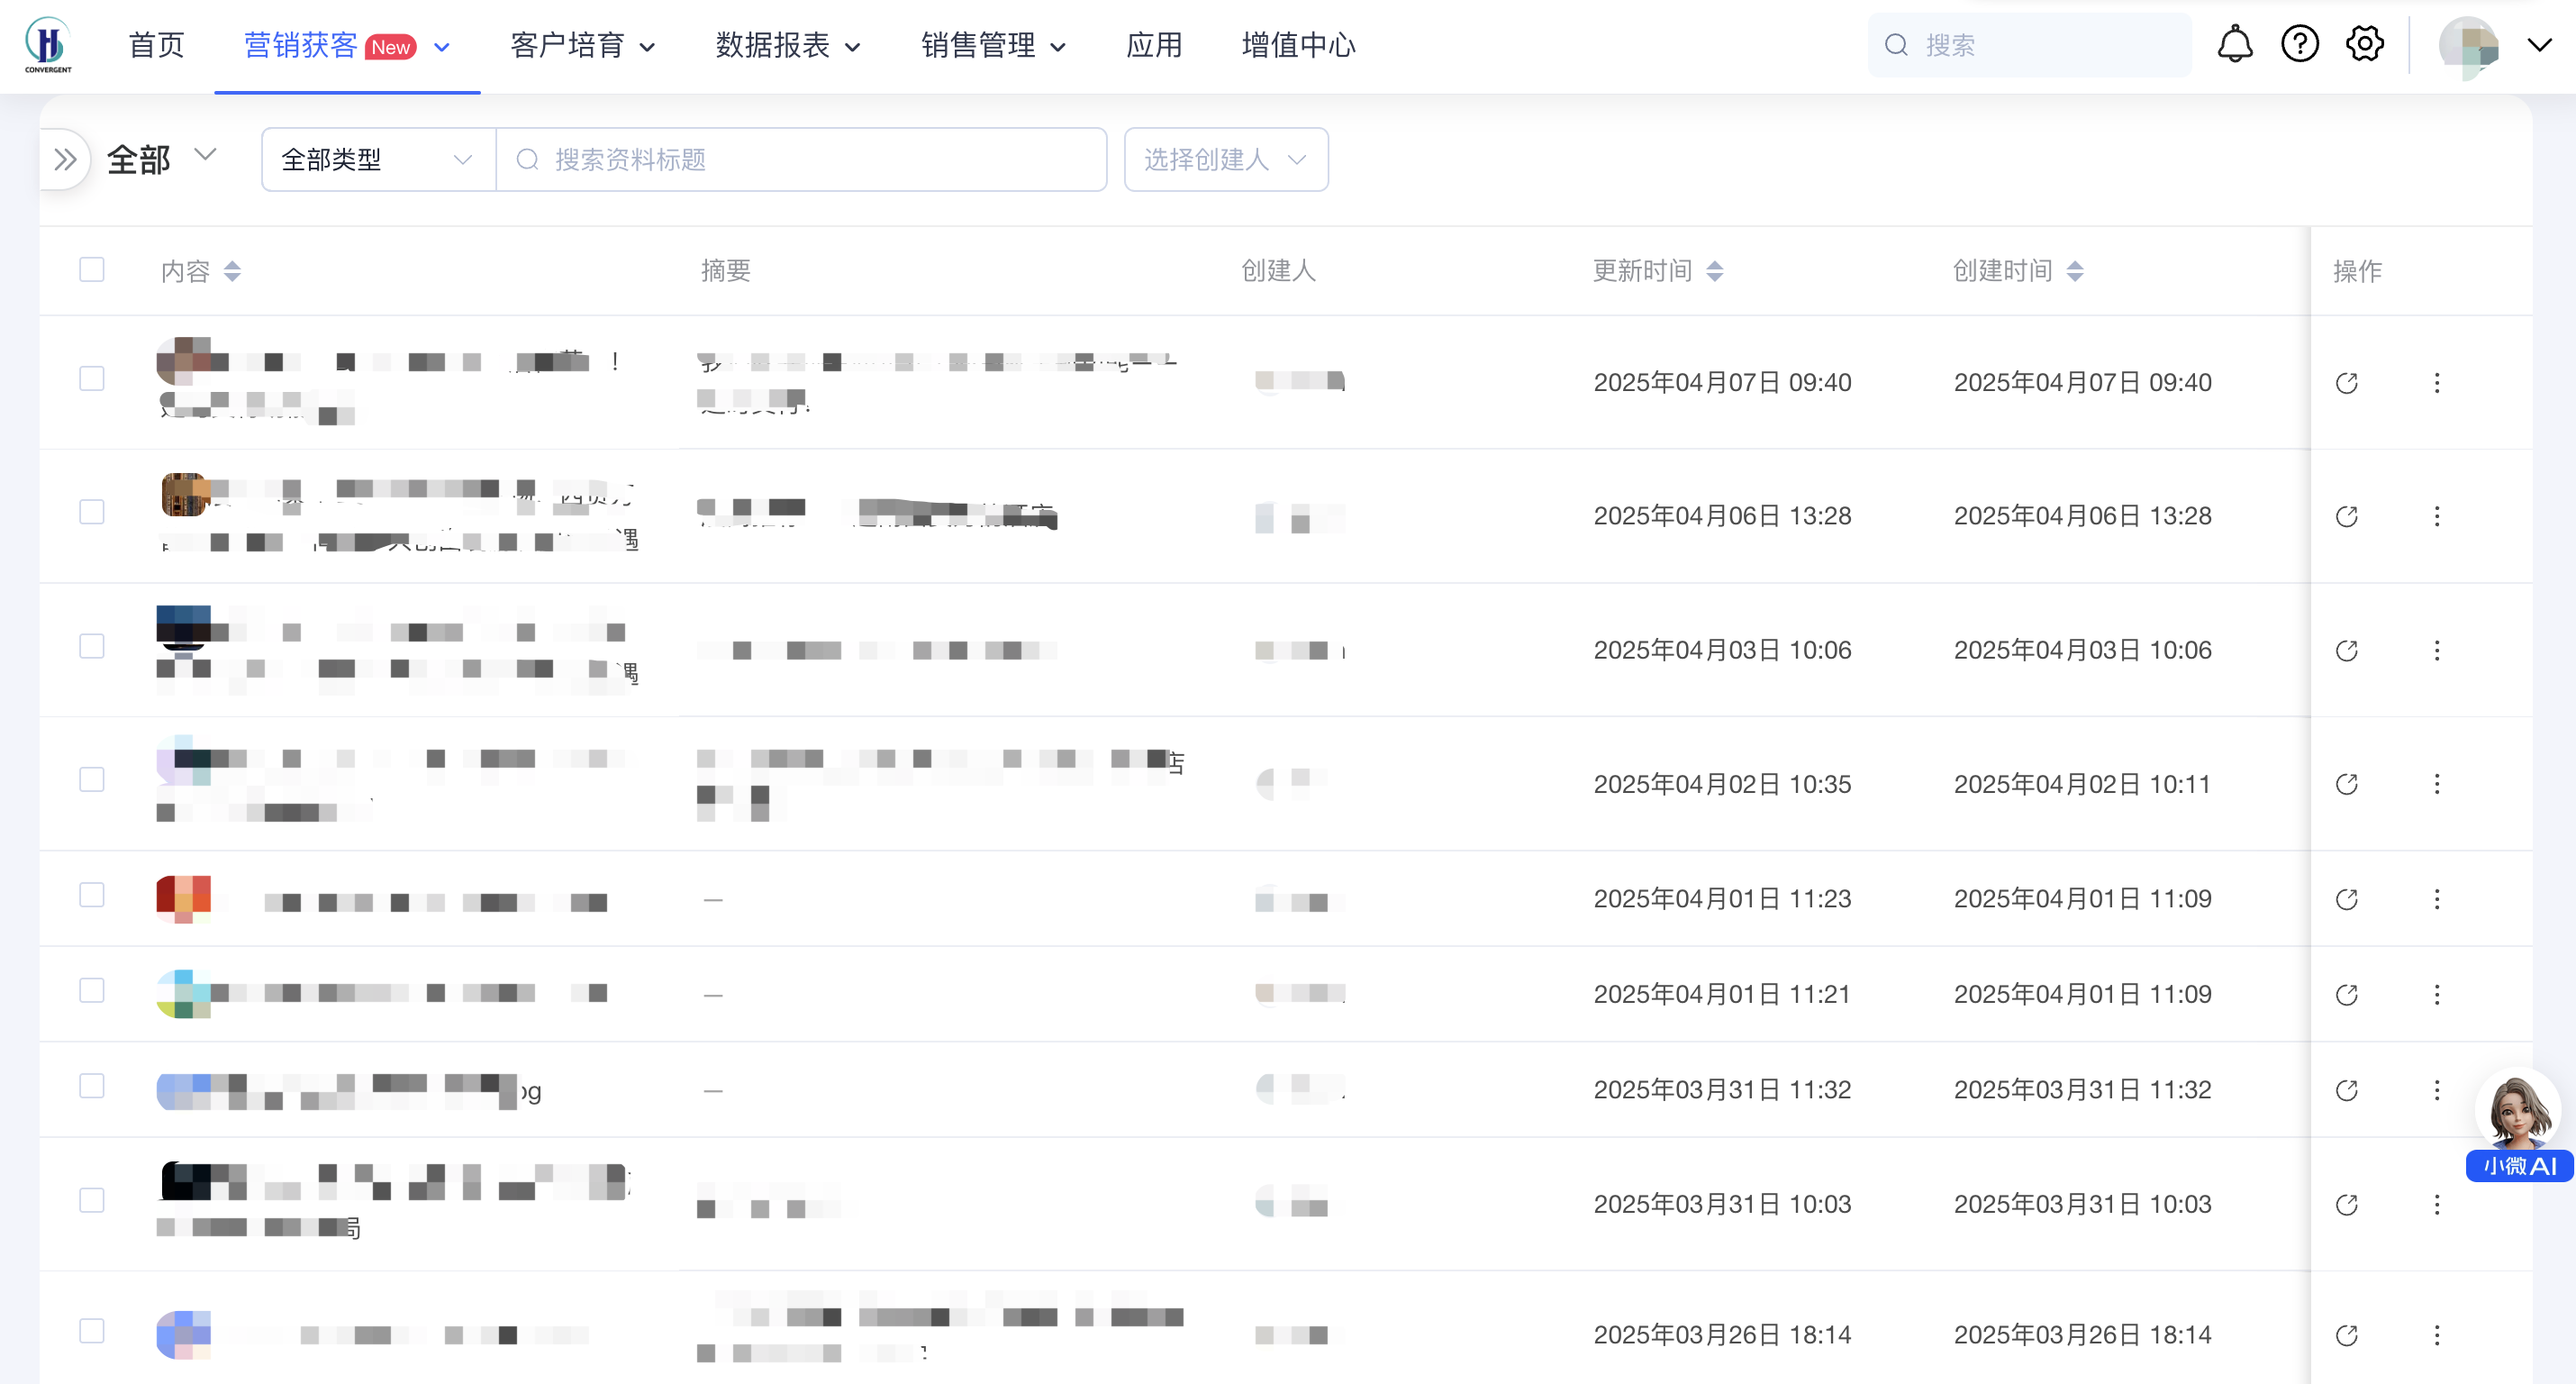Viewport: 2576px width, 1384px height.
Task: Open three-dot menu for 04月06日 13:28 row
Action: tap(2436, 516)
